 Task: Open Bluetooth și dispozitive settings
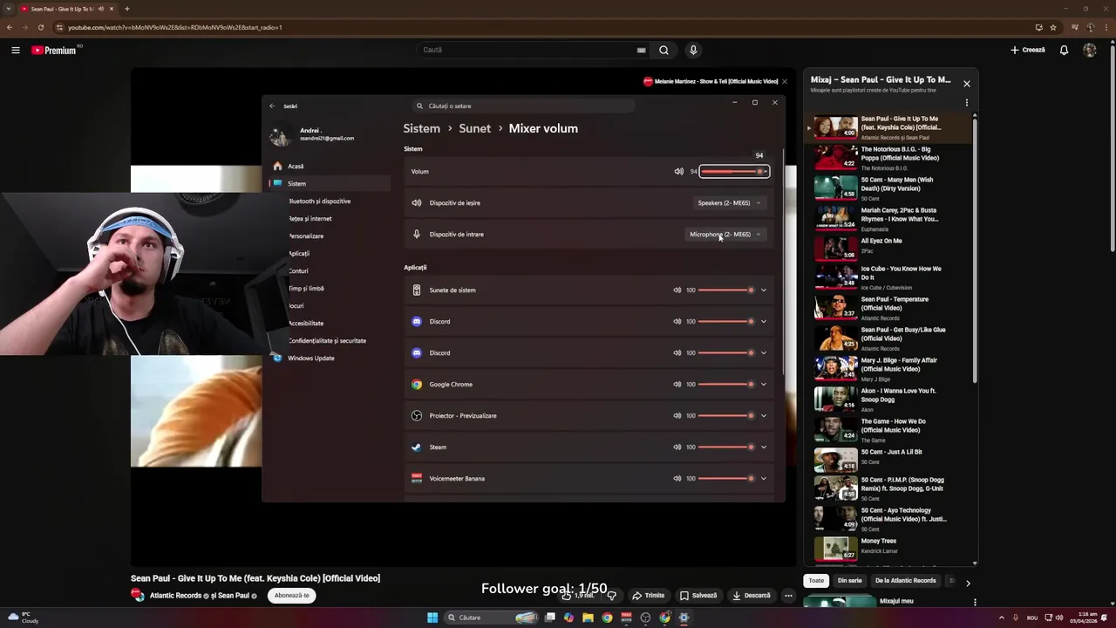(320, 201)
